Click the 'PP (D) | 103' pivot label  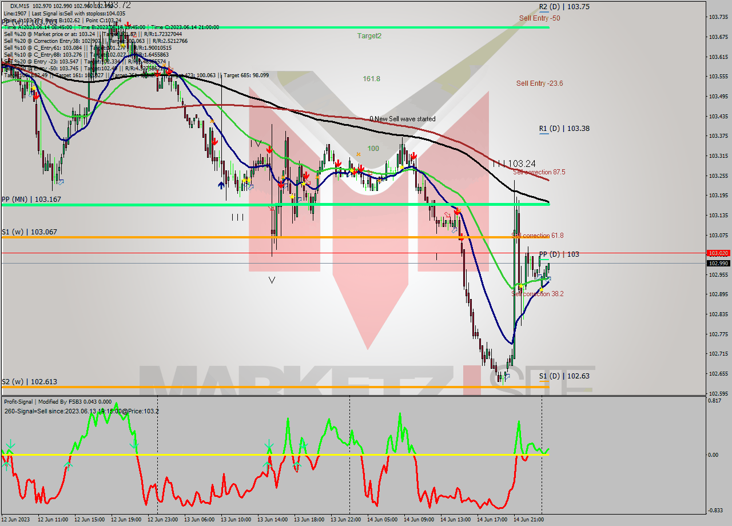point(559,254)
